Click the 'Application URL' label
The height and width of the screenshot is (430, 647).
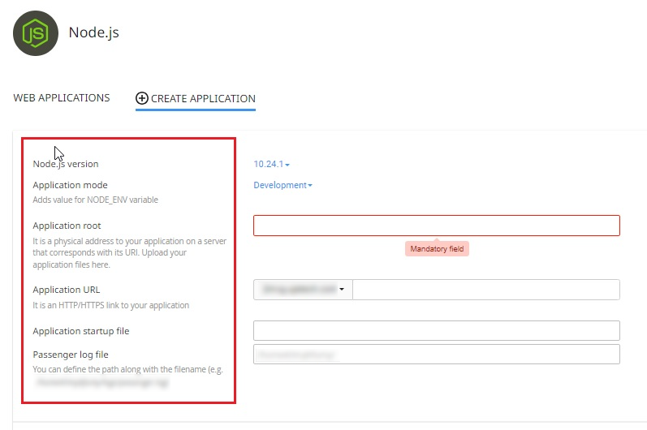click(x=67, y=290)
